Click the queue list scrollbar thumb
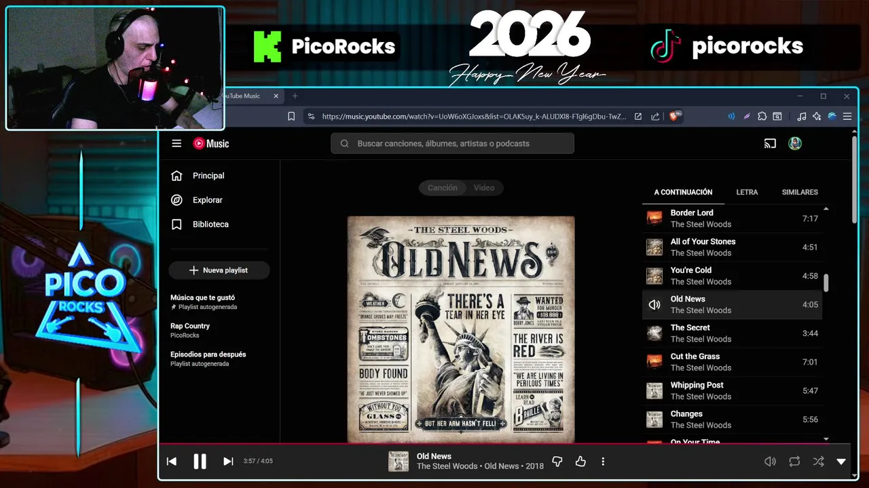The image size is (869, 488). (826, 283)
